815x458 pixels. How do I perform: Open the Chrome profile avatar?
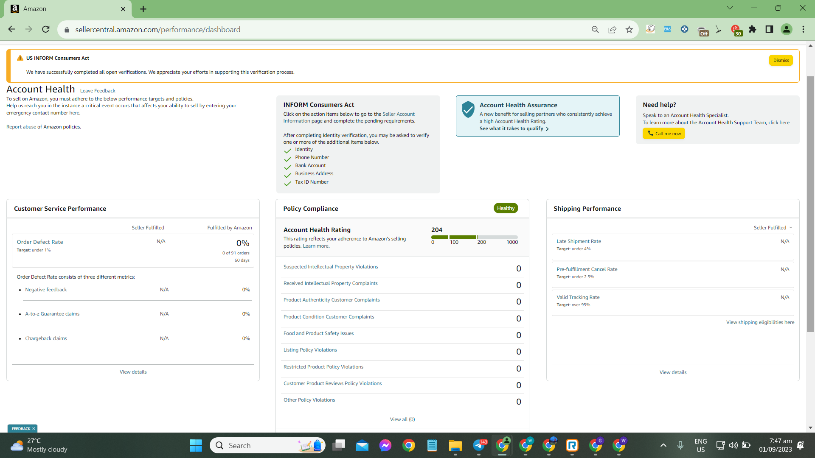click(787, 29)
